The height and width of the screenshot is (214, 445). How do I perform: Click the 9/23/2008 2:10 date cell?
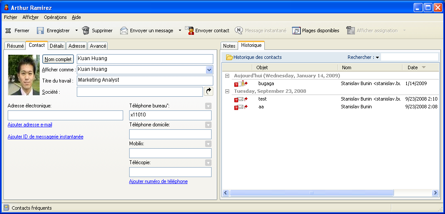[421, 99]
